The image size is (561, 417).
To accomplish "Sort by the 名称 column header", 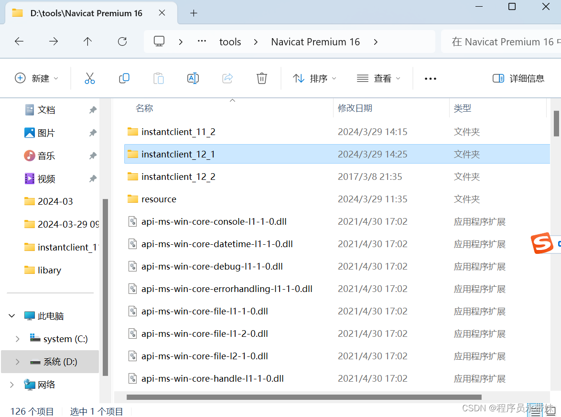I will click(144, 108).
